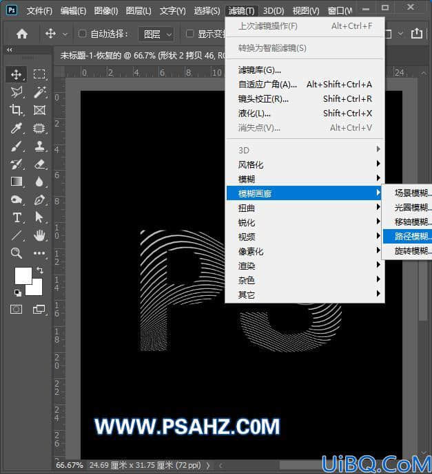Choose the Polygonal Lasso tool
The height and width of the screenshot is (474, 432).
pyautogui.click(x=17, y=92)
